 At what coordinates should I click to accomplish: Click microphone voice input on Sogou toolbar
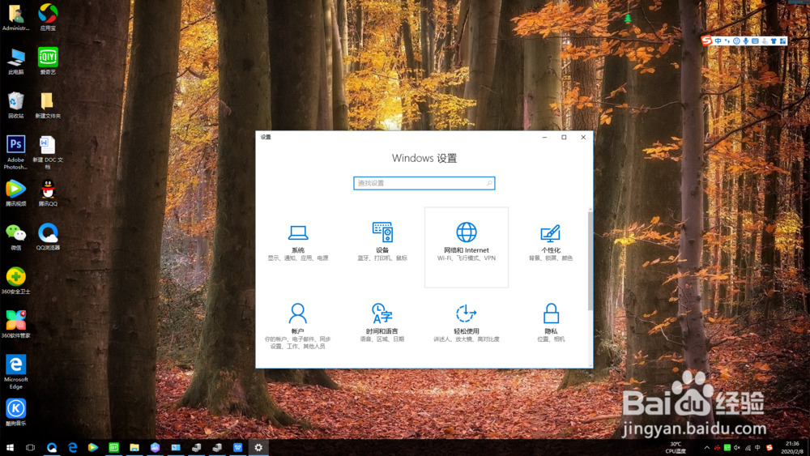click(x=746, y=40)
